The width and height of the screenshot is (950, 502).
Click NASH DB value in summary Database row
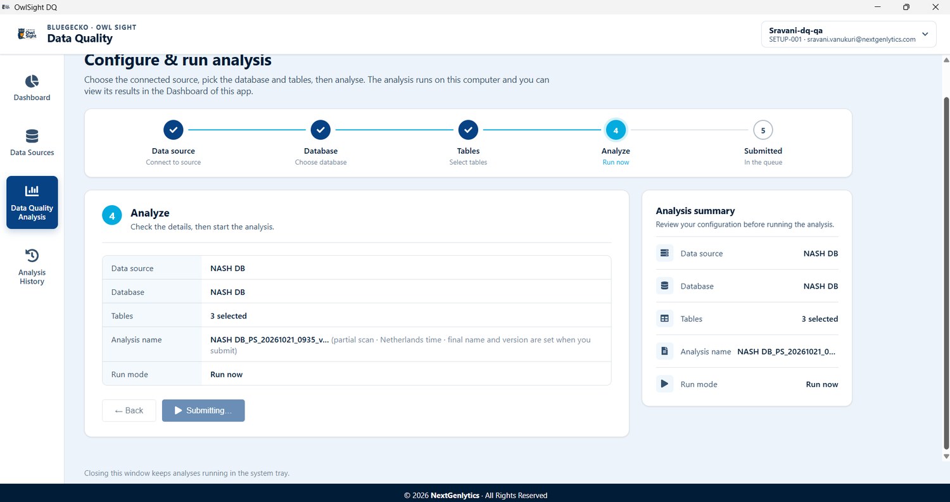(820, 286)
